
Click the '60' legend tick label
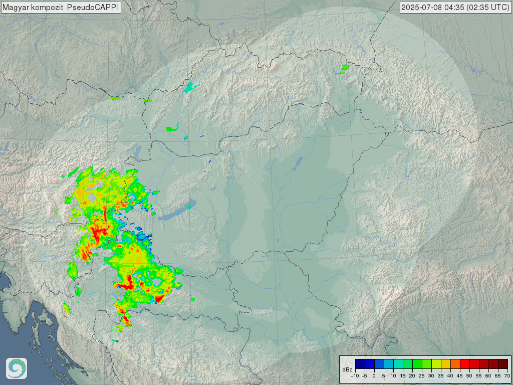pos(488,376)
